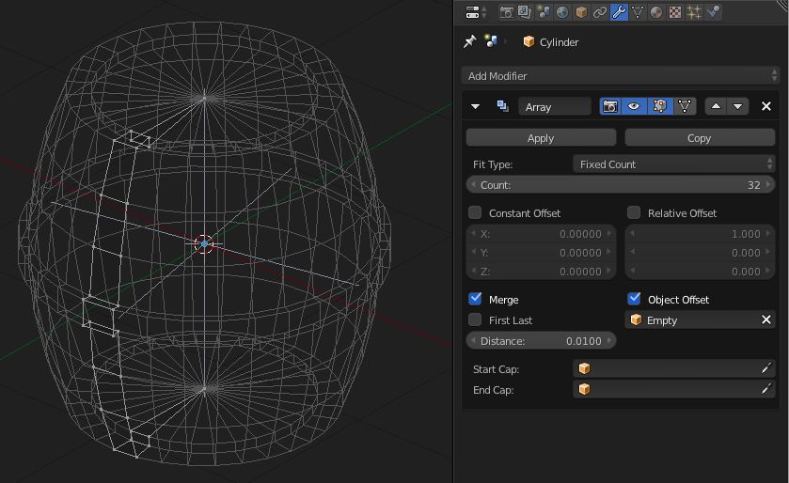Click the Constant Offset X field

[x=541, y=234]
